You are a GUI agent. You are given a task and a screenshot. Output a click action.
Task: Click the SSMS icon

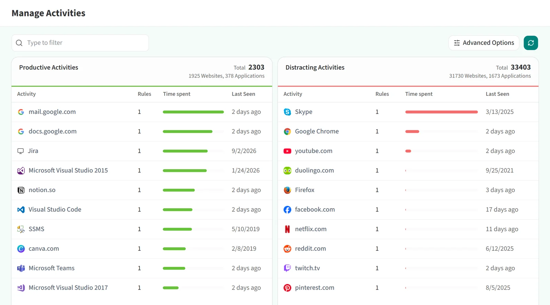coord(21,229)
